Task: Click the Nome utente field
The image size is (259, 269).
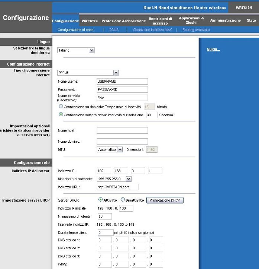Action: coord(122,81)
